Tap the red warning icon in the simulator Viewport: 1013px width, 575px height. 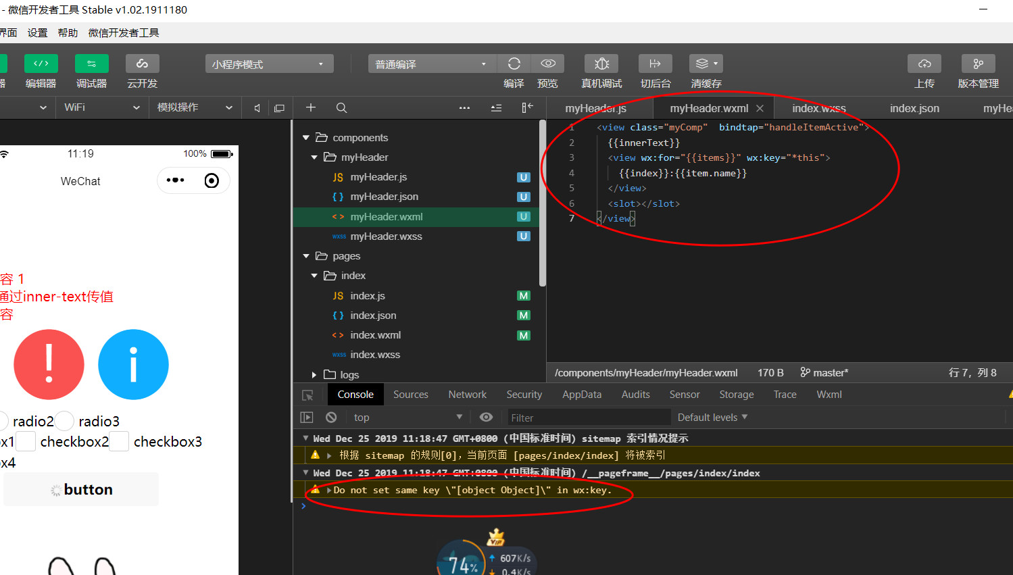coord(49,364)
